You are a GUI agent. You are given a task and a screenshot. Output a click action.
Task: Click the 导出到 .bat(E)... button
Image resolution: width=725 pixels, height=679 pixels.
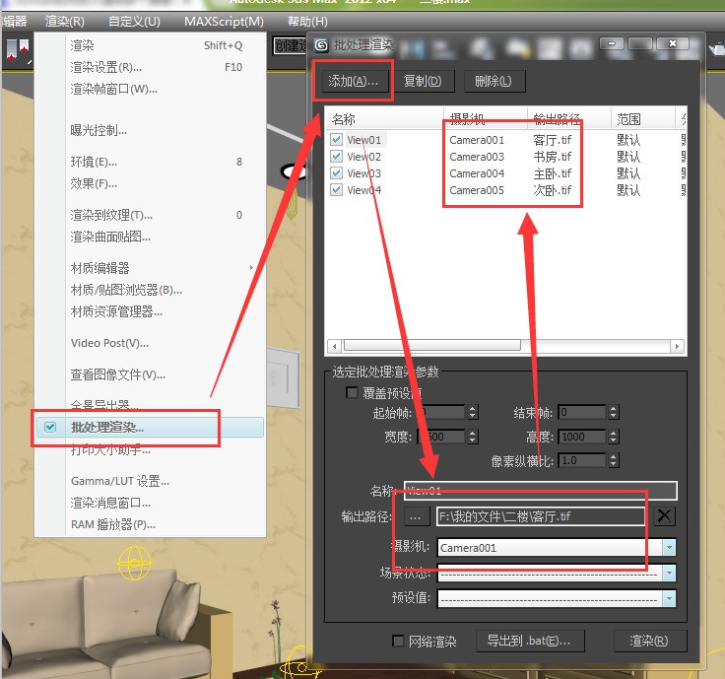tap(529, 641)
